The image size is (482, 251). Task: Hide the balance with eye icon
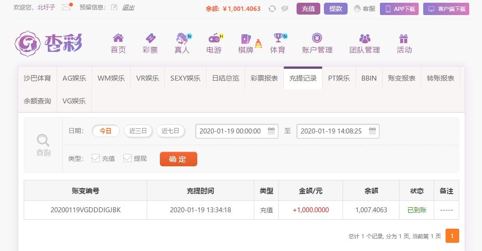(285, 9)
